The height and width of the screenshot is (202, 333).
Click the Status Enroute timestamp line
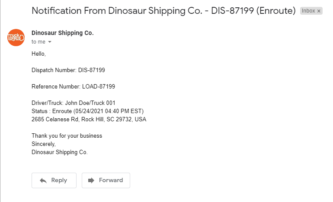click(x=87, y=111)
